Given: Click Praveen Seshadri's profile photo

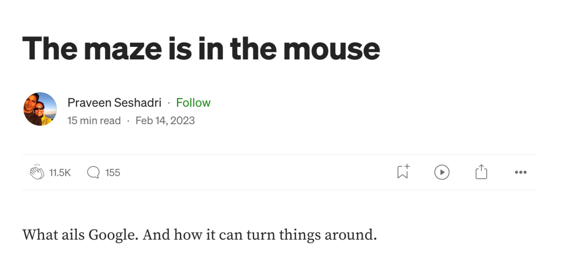Looking at the screenshot, I should tap(40, 109).
